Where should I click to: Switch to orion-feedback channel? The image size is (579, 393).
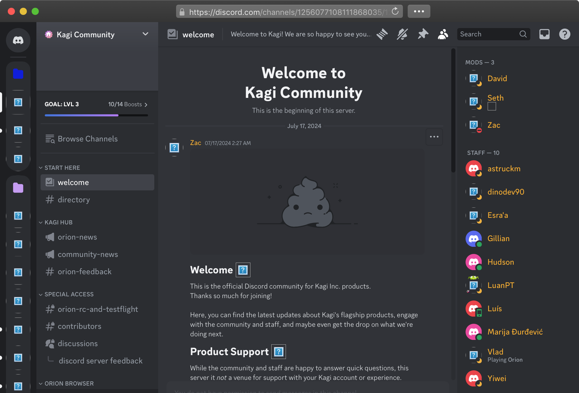point(84,272)
